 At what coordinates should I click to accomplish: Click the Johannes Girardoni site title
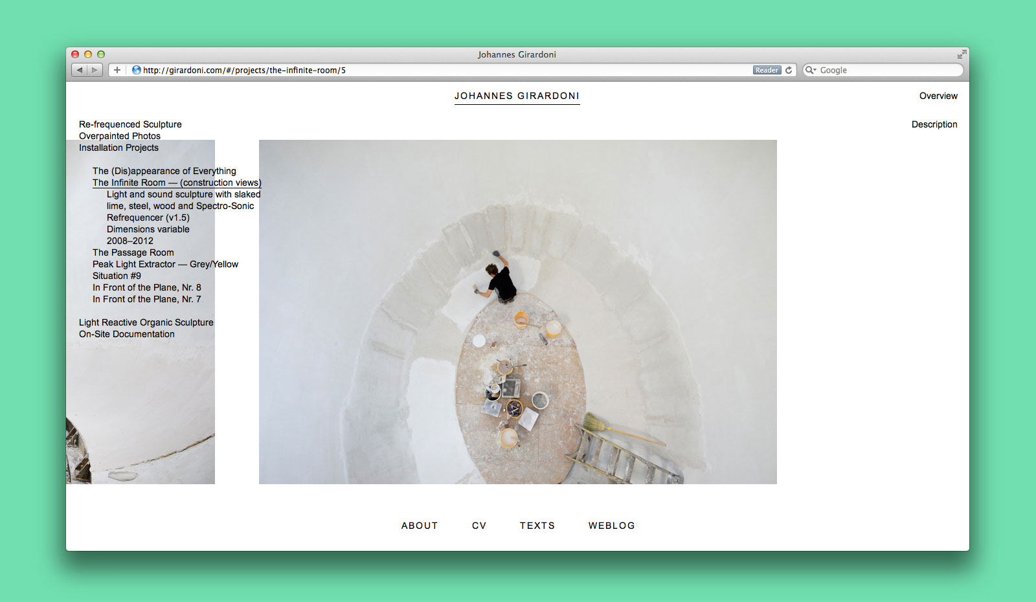(517, 96)
